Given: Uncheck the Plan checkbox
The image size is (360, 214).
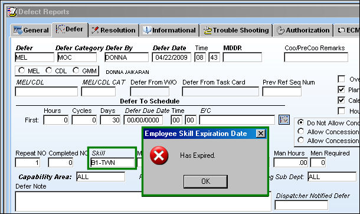Looking at the screenshot, I should click(341, 90).
